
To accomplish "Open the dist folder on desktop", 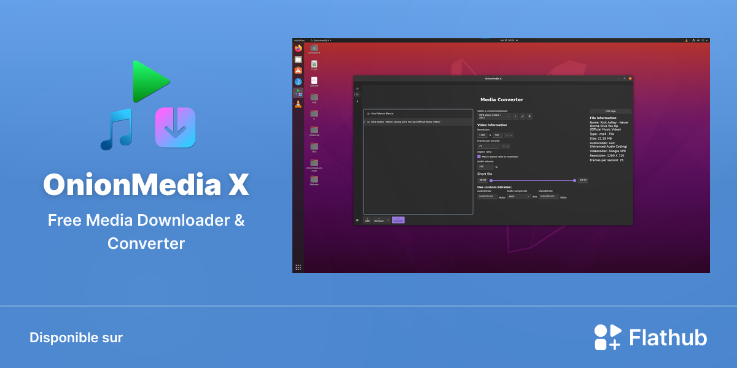I will point(314,147).
